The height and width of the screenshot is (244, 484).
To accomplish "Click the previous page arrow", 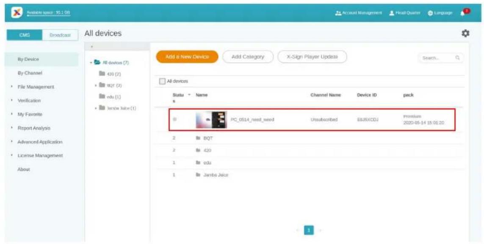I will click(x=298, y=231).
